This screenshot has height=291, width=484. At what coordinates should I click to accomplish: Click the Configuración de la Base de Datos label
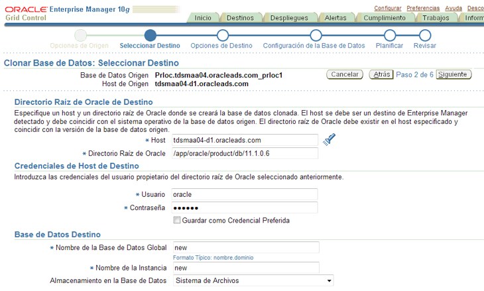coord(314,46)
